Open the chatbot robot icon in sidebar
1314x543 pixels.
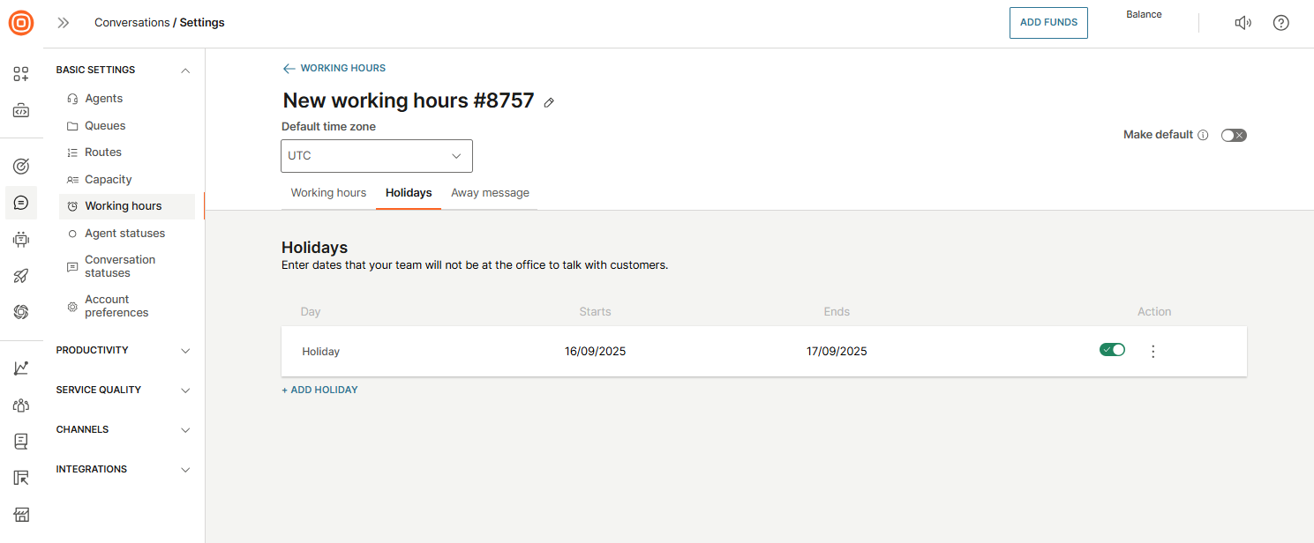(x=21, y=239)
